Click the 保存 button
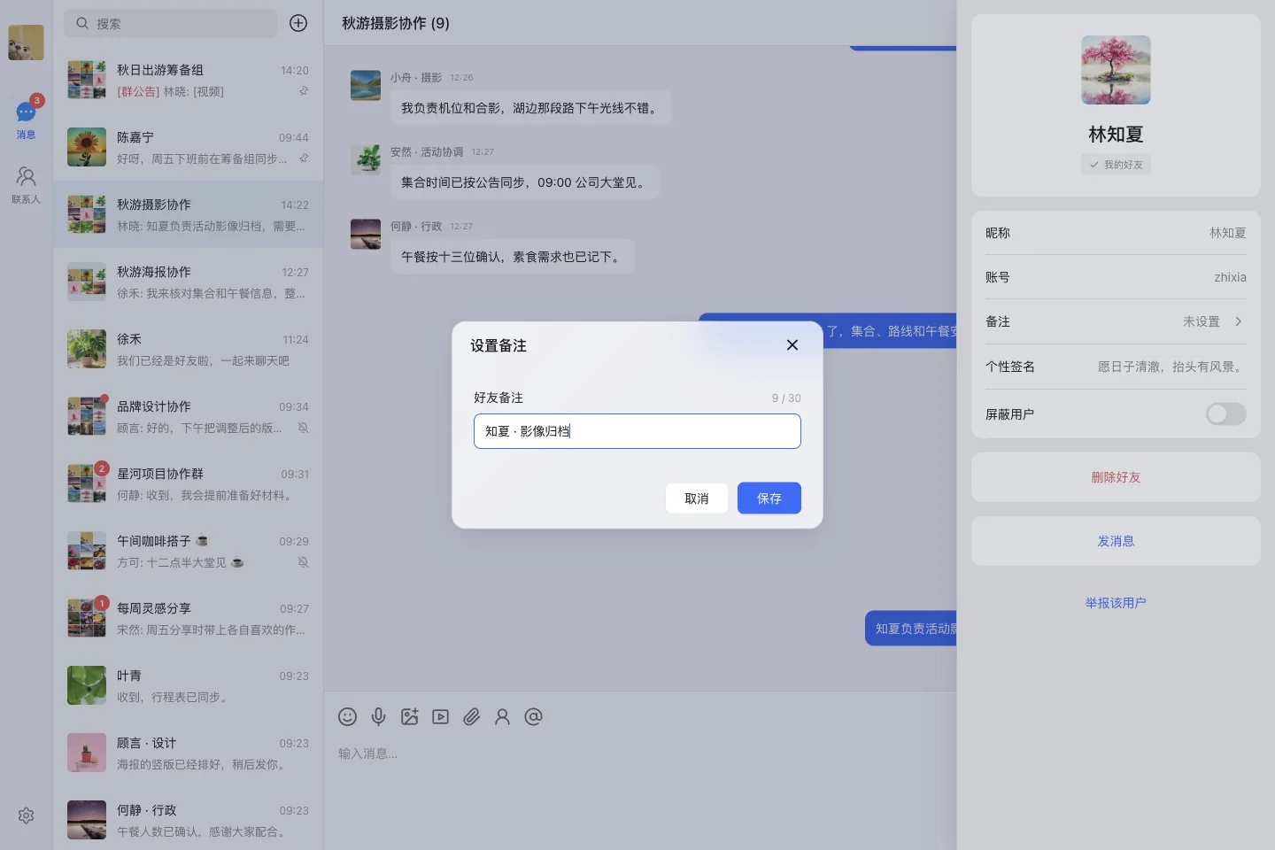Viewport: 1275px width, 850px height. (x=769, y=498)
